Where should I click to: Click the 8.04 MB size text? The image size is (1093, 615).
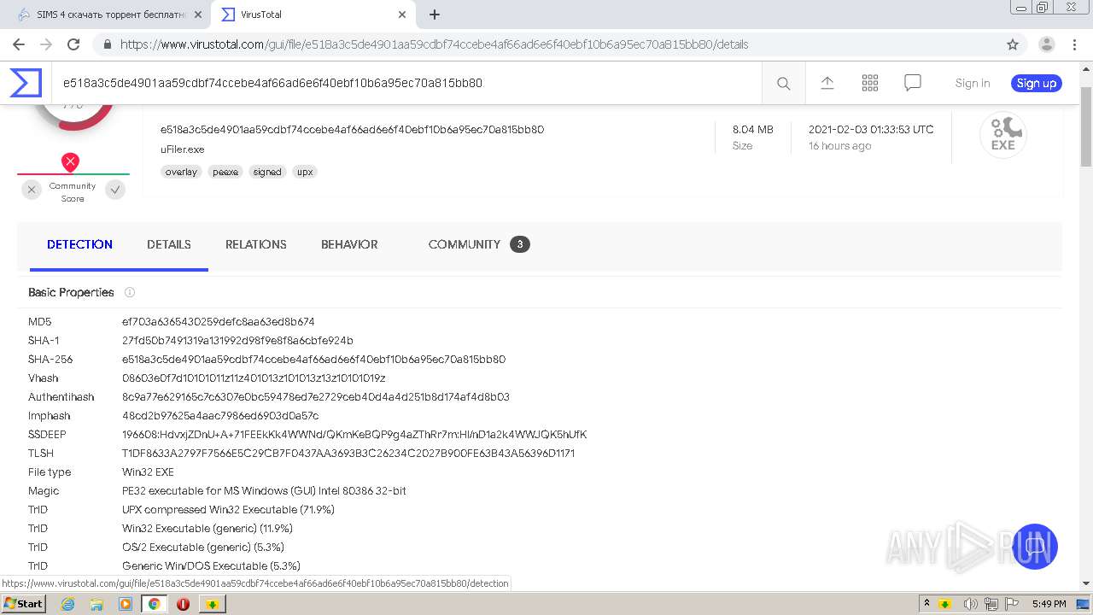(x=752, y=130)
